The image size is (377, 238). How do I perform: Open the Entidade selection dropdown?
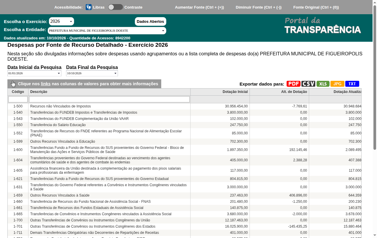[x=107, y=30]
